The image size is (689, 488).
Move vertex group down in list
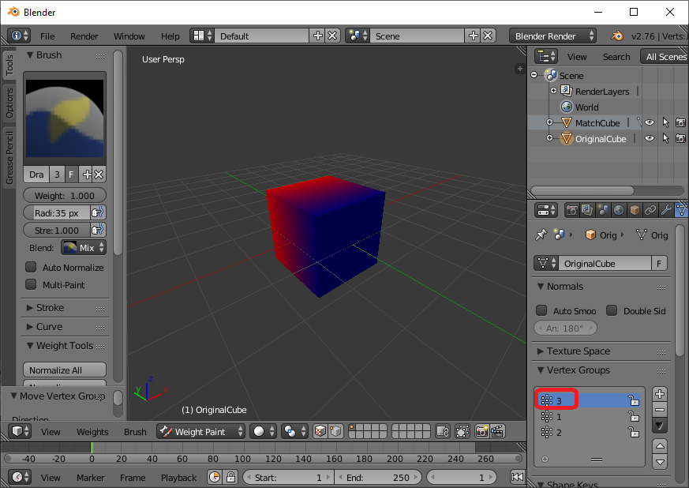click(x=660, y=462)
